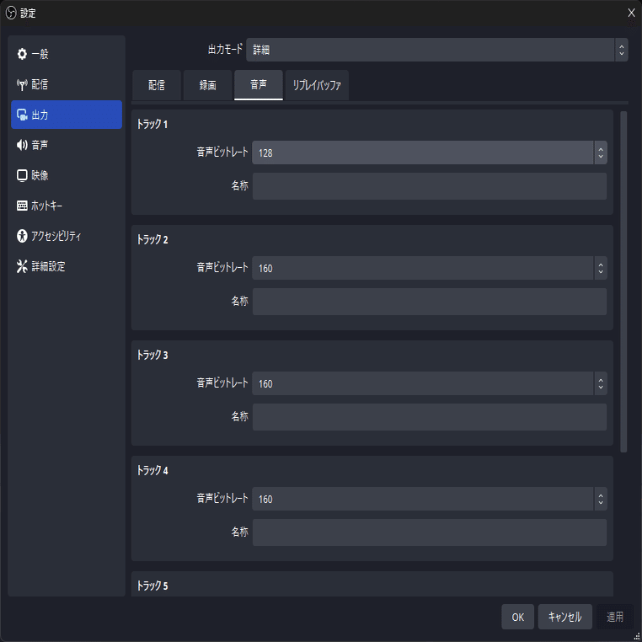Open the ホットキー keyboard icon
Image resolution: width=642 pixels, height=642 pixels.
point(22,206)
